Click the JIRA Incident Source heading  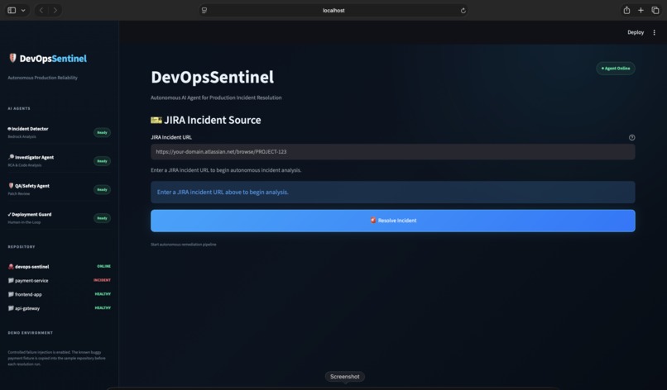click(x=213, y=121)
